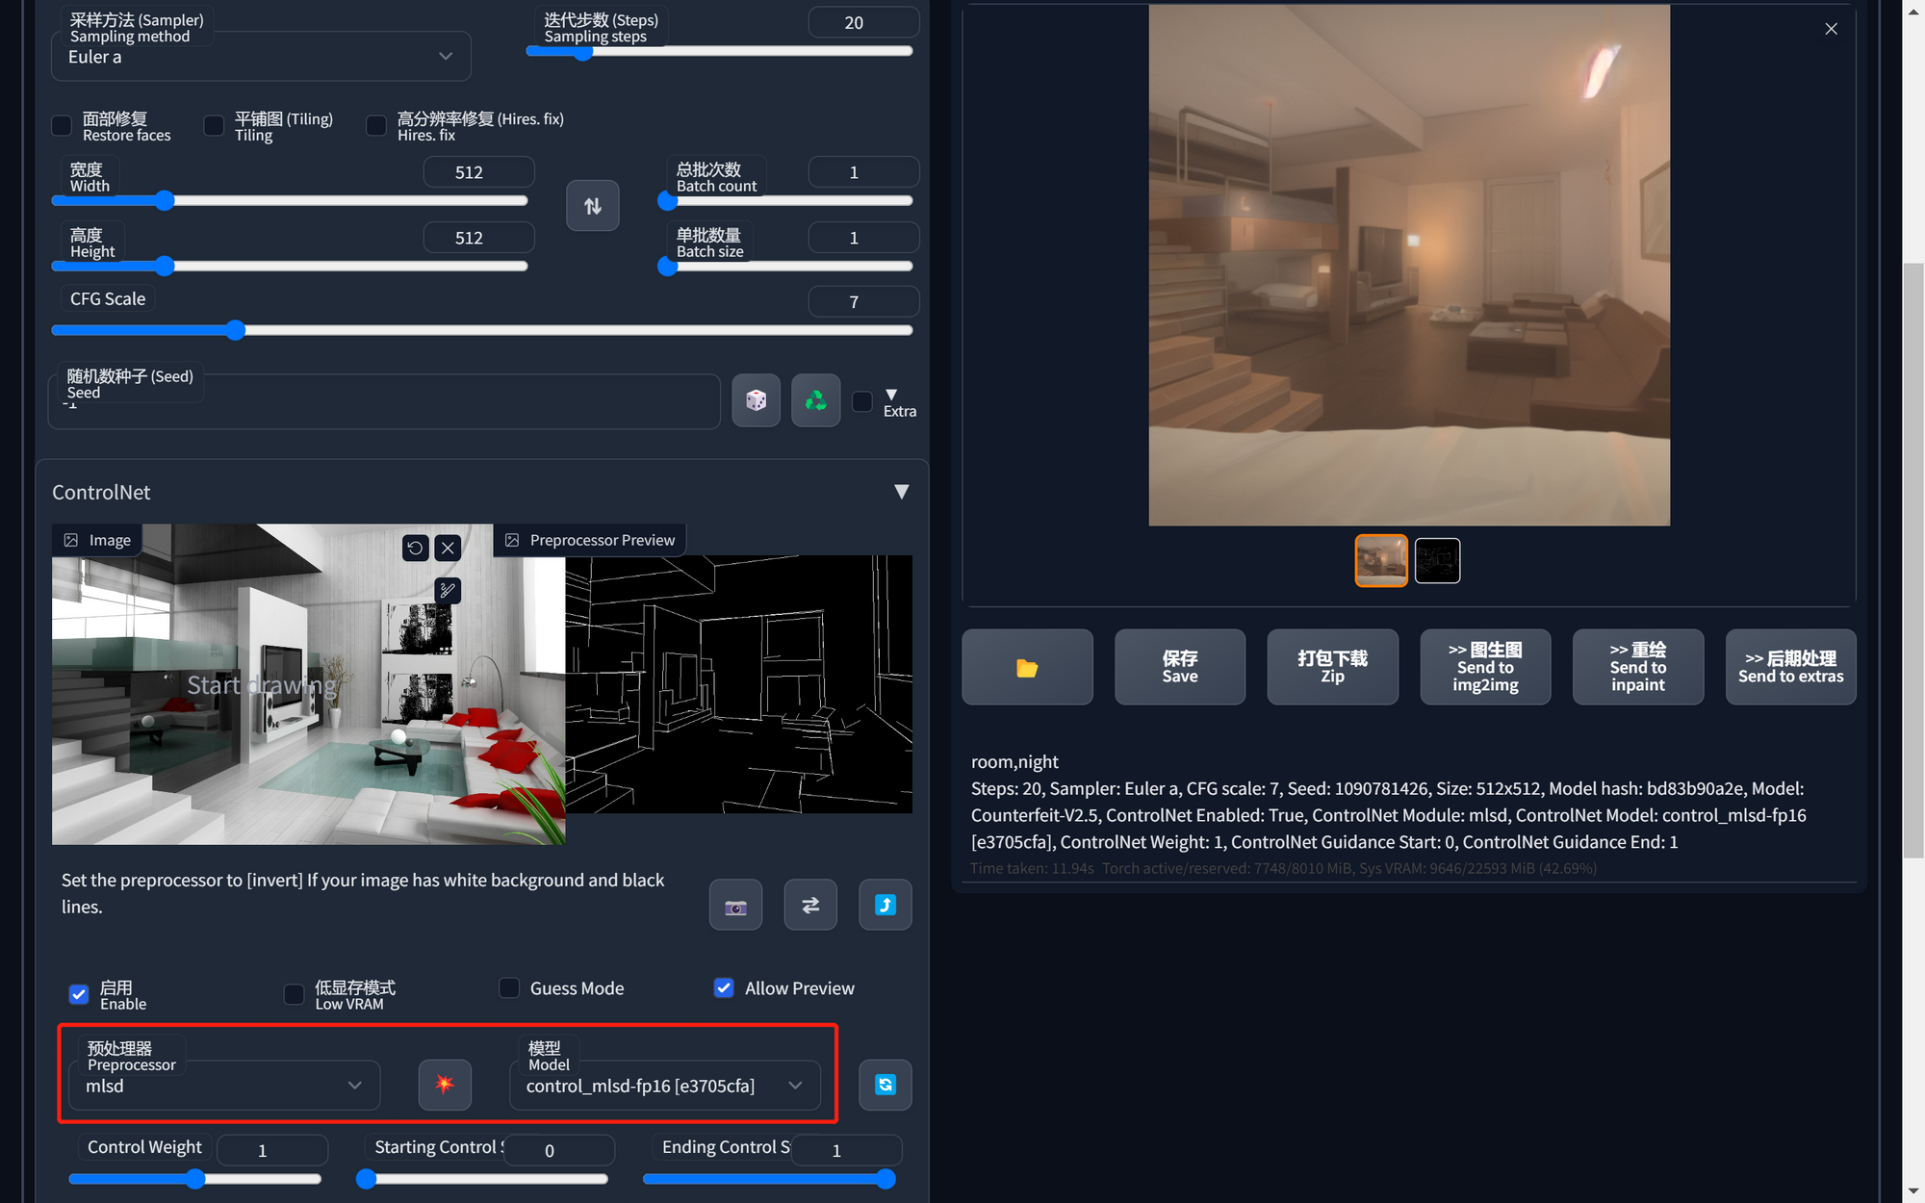Uncheck the Allow Preview checkbox

pyautogui.click(x=724, y=988)
